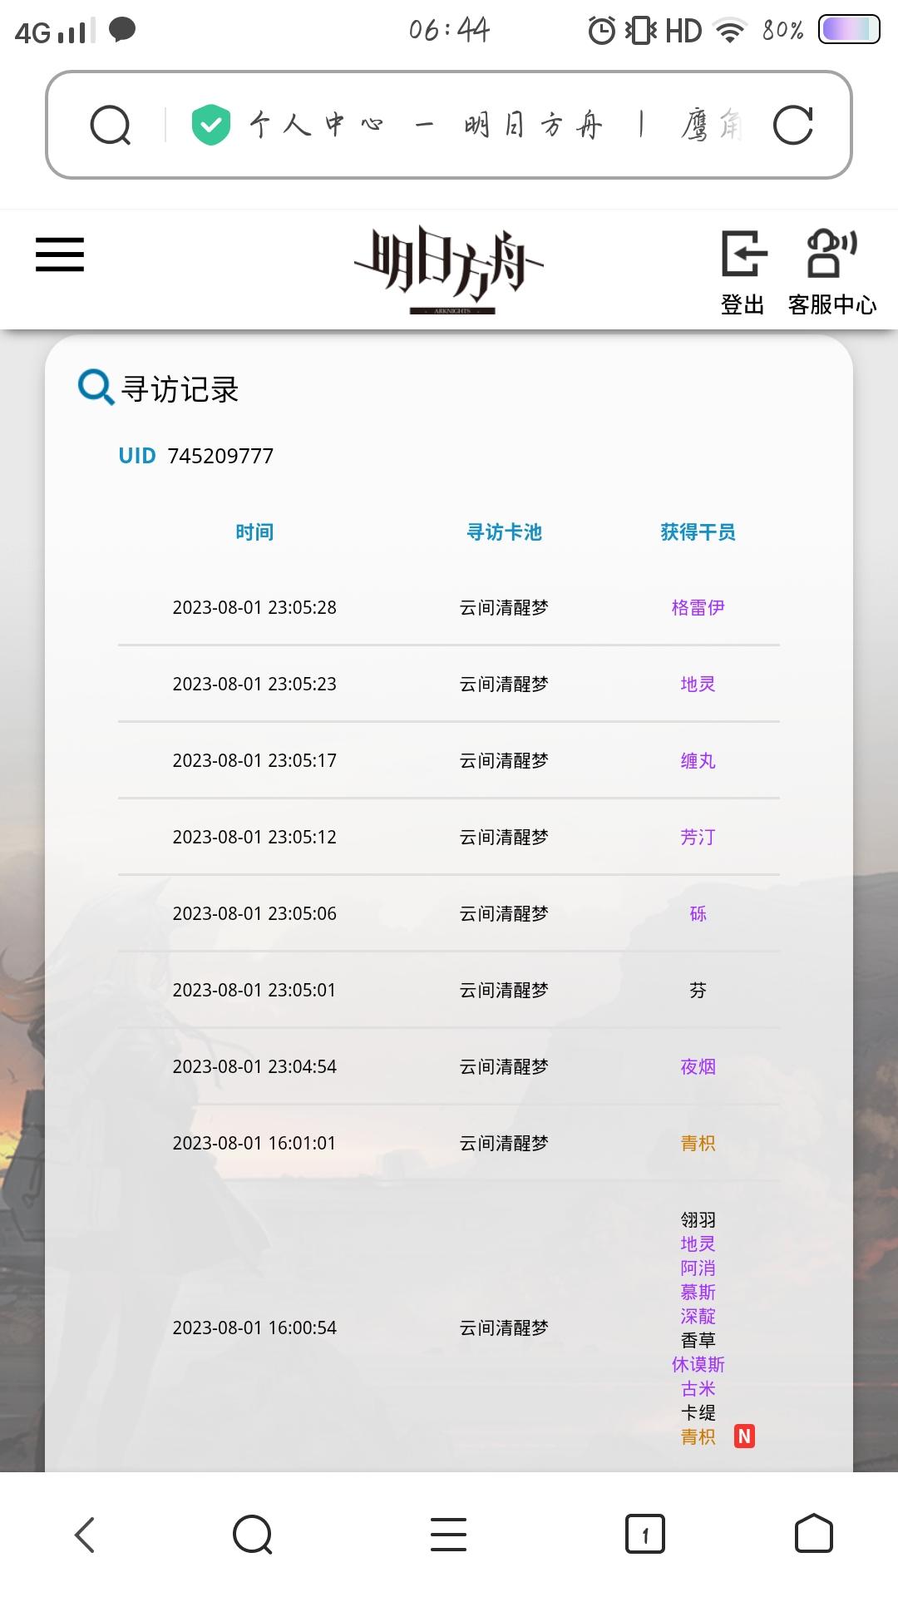Tap the battery indicator in status bar

[849, 30]
